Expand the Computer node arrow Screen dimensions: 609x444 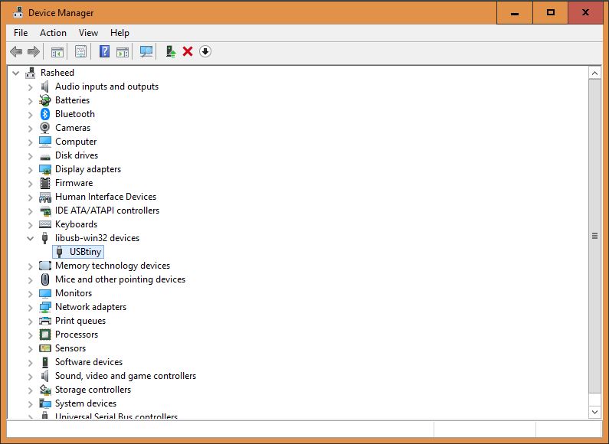pyautogui.click(x=31, y=142)
